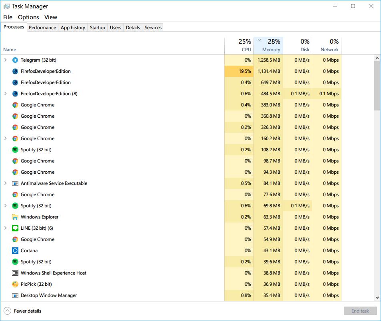Click the Task Manager title bar icon
Viewport: 381px width, 321px height.
[x=6, y=6]
